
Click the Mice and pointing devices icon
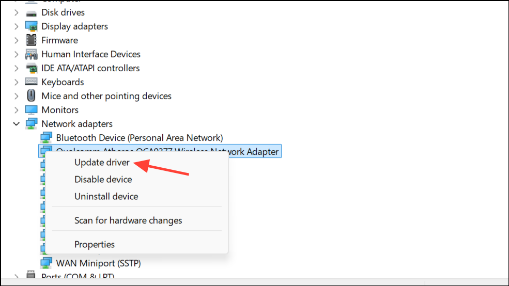[x=32, y=96]
